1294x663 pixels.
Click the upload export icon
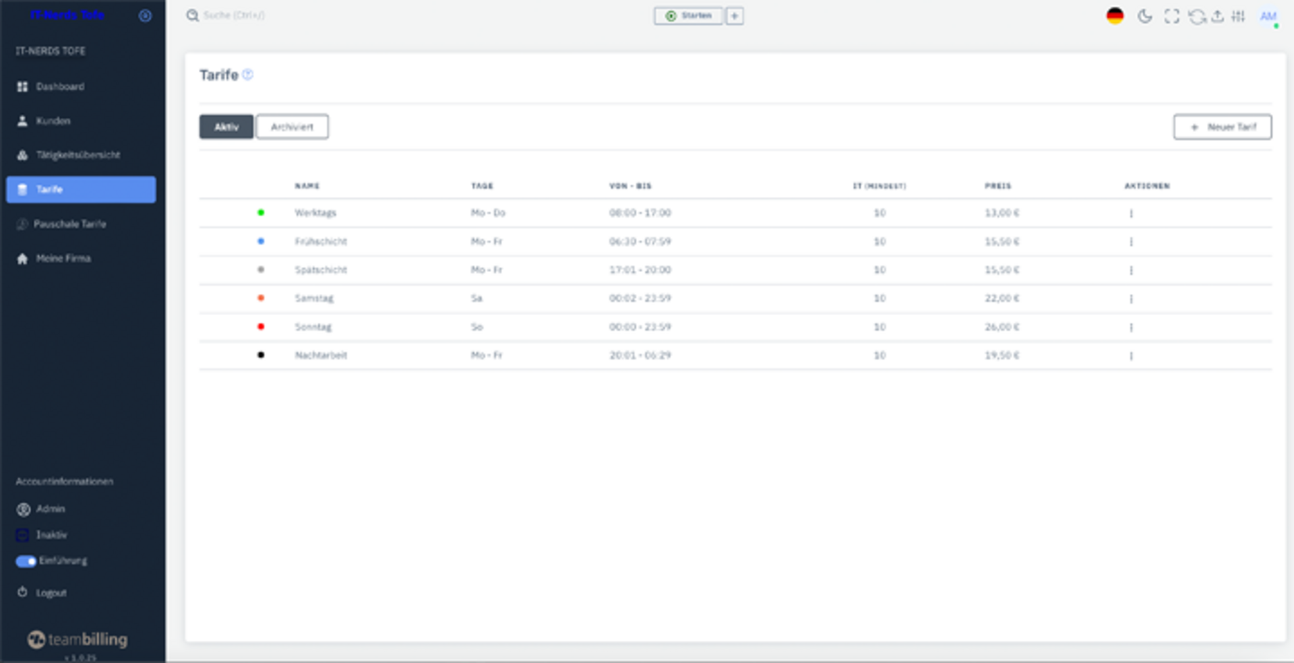point(1217,16)
